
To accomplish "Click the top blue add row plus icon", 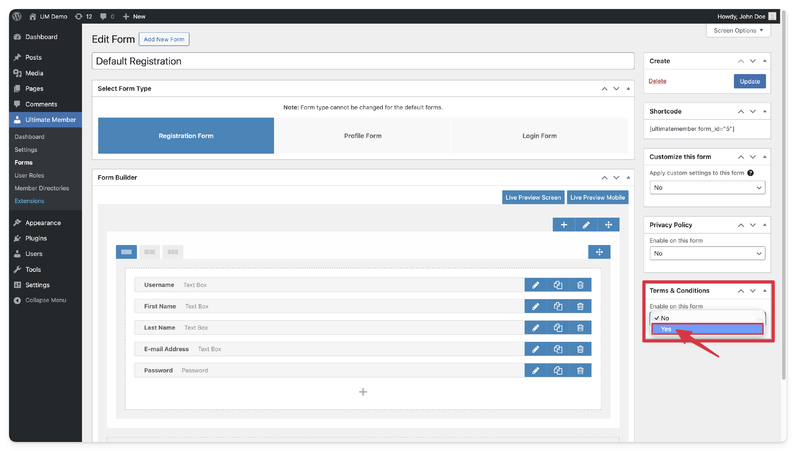I will (564, 225).
